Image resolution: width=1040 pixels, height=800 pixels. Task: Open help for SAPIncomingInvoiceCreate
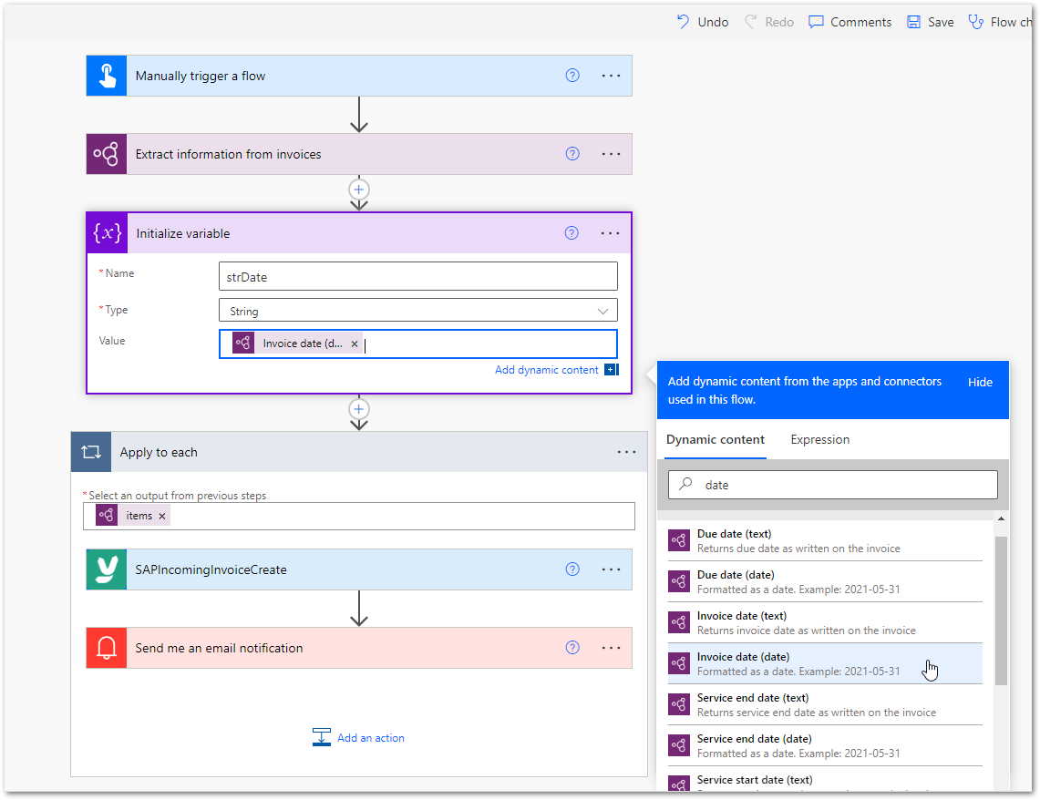[x=572, y=569]
